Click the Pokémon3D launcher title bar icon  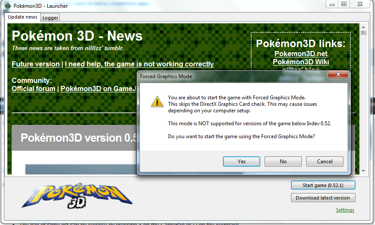(x=7, y=5)
